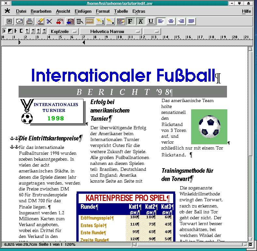Open the Helvetica Narrow font dropdown
257x251 pixels.
pos(111,31)
